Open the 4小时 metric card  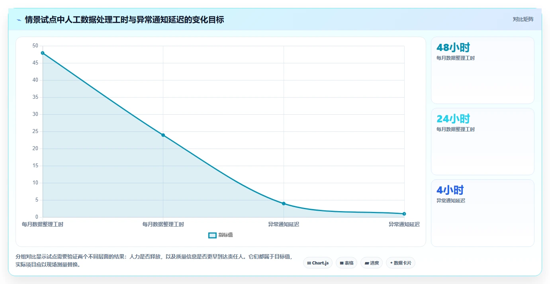click(482, 213)
